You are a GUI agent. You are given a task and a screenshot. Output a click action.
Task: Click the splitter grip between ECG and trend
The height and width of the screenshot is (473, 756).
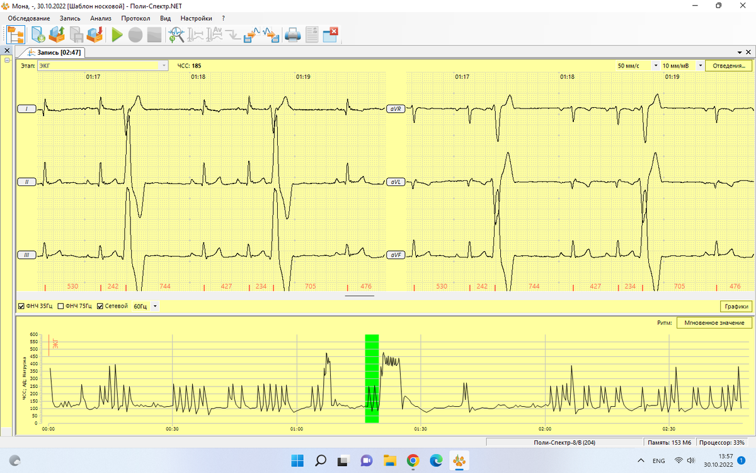[x=360, y=295]
